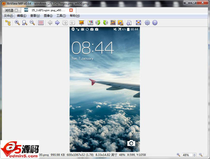Close the 浏览器 tab
This screenshot has width=210, height=159.
pos(16,10)
